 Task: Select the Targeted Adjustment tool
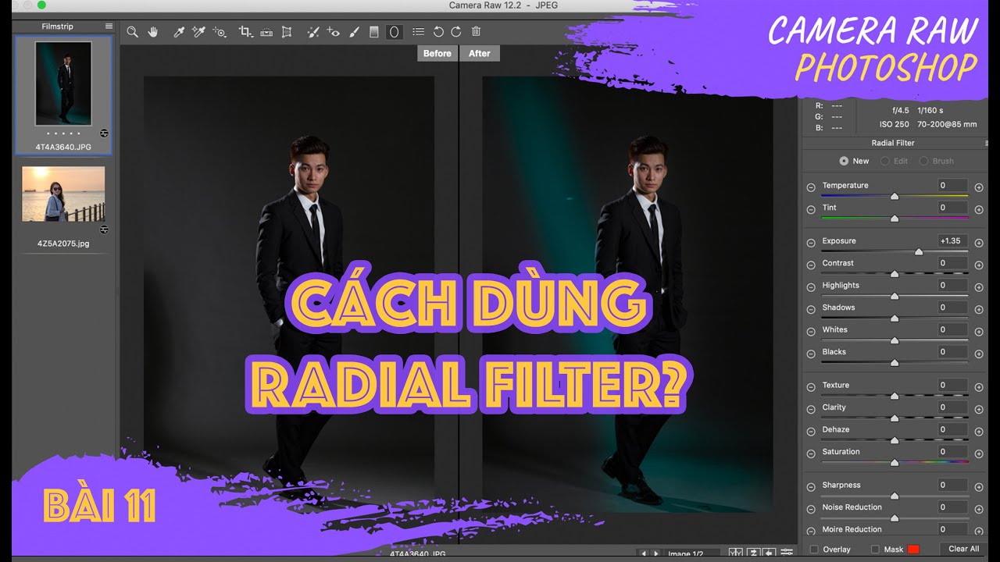point(220,32)
